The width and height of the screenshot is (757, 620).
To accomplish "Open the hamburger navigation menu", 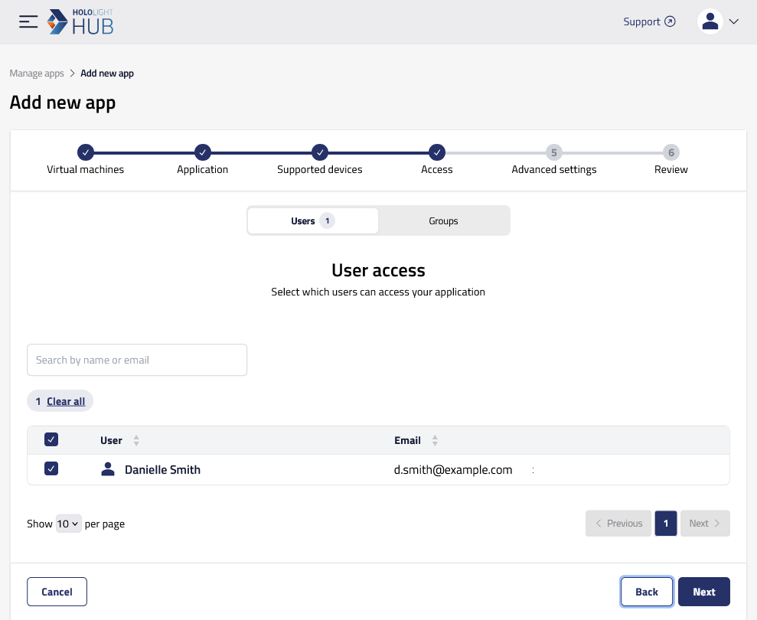I will (28, 21).
